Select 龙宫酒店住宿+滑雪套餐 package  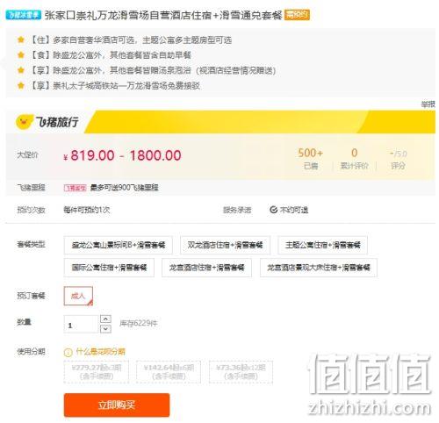(206, 268)
